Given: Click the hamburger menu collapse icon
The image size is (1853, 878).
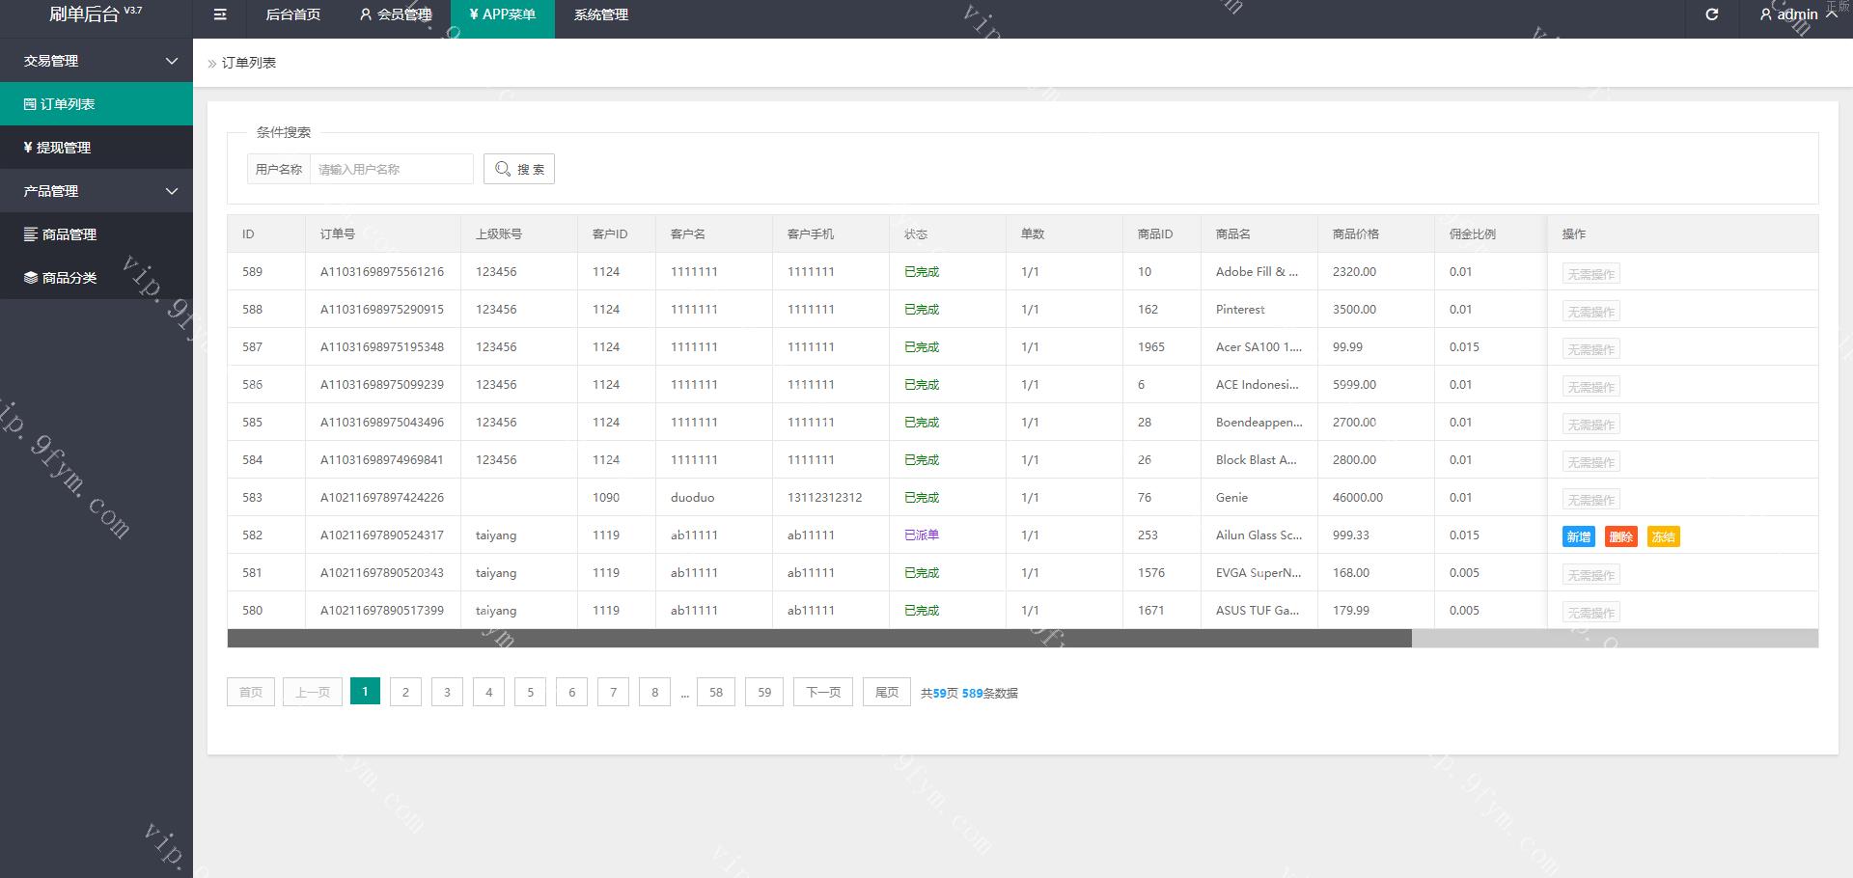Looking at the screenshot, I should (220, 14).
